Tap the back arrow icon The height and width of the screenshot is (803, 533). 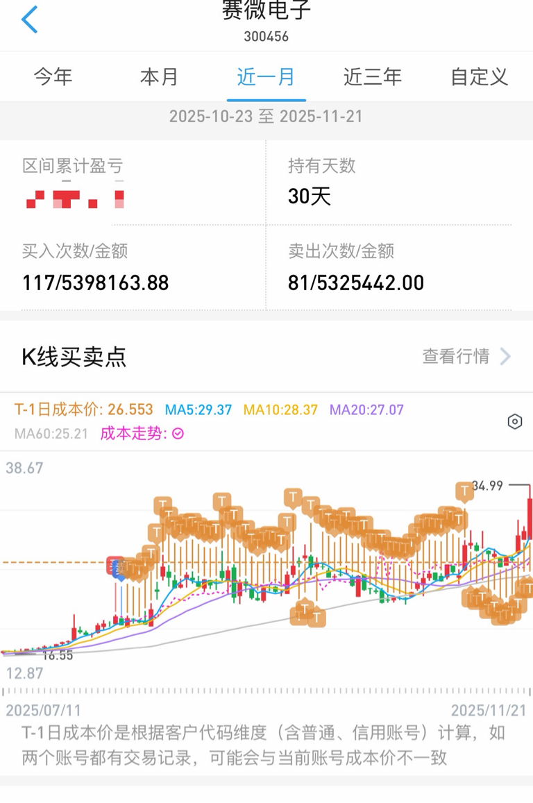[30, 20]
